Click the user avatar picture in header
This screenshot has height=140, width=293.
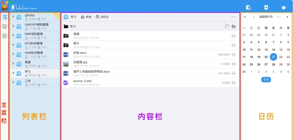coord(4,7)
